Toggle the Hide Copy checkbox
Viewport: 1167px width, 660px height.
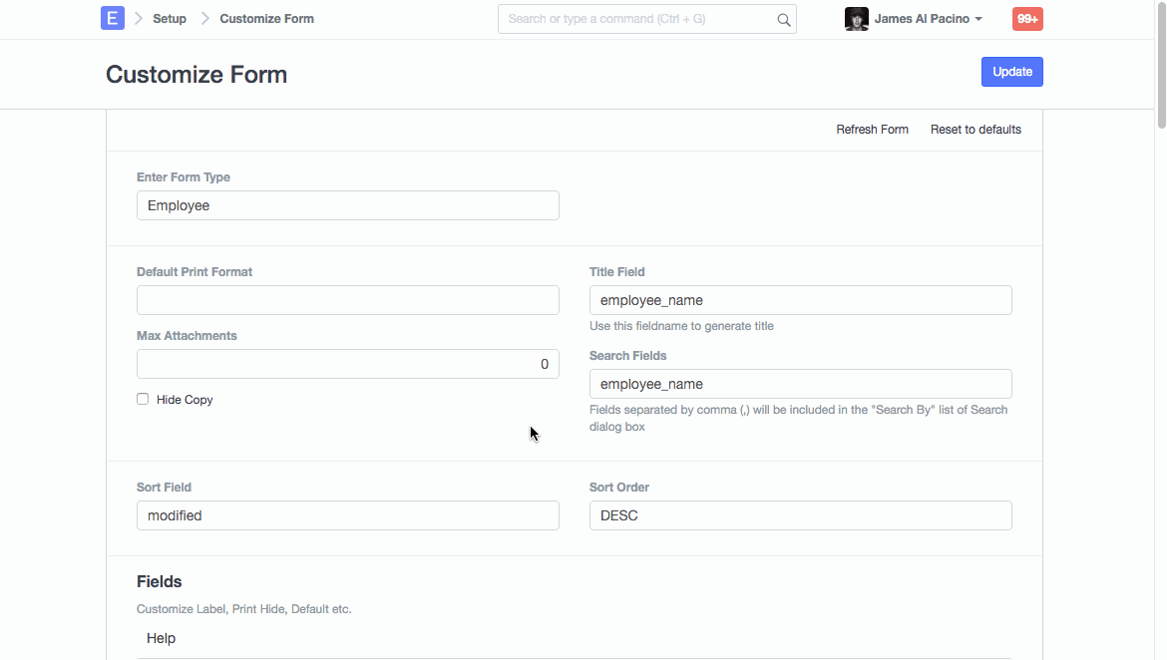143,399
